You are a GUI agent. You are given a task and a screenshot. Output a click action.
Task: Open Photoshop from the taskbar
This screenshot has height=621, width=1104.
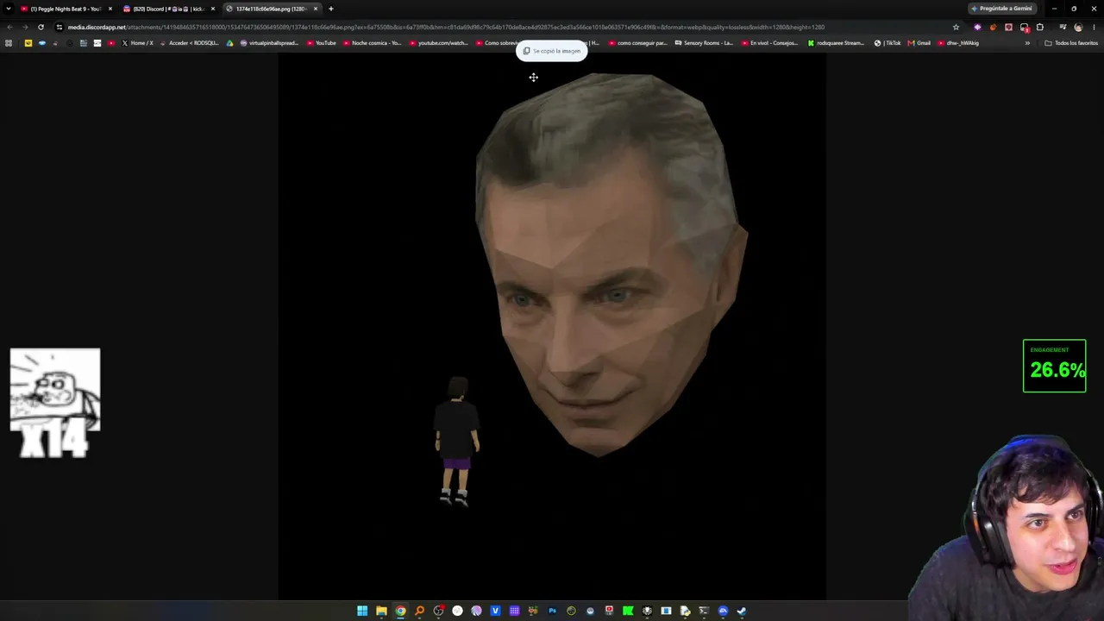[x=552, y=611]
